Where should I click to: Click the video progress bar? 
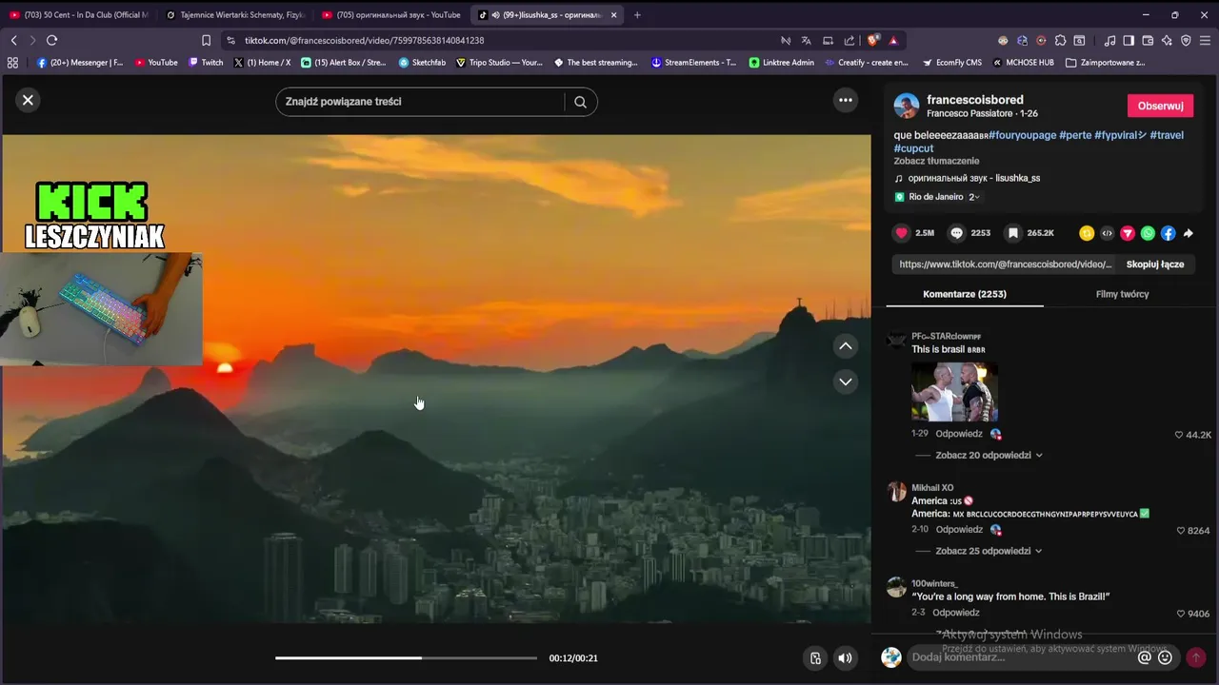point(406,658)
